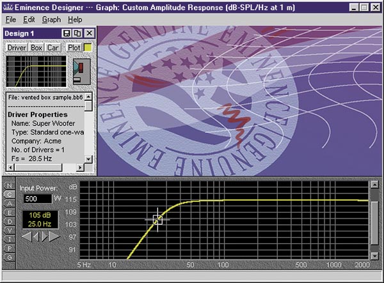Click the vented box speaker diagram icon
Viewport: 384px width, 283px height.
82,72
